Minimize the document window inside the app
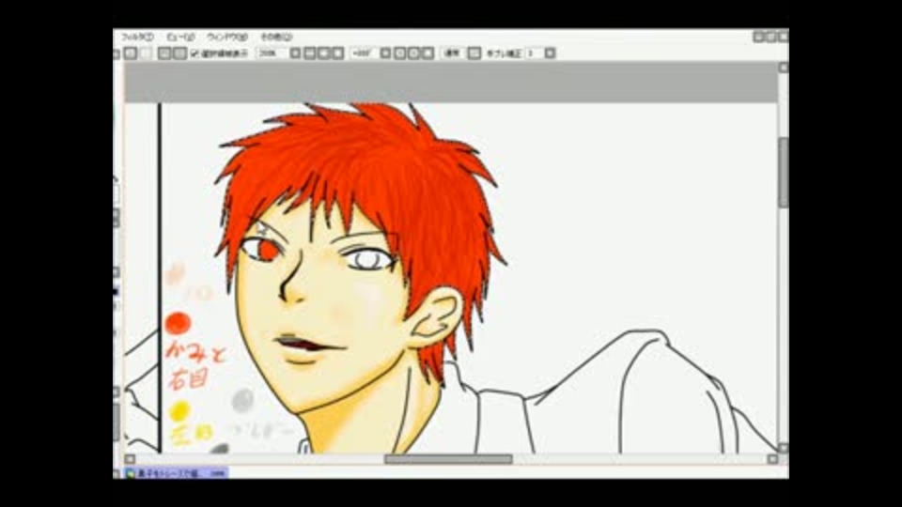The image size is (902, 507). pos(759,37)
